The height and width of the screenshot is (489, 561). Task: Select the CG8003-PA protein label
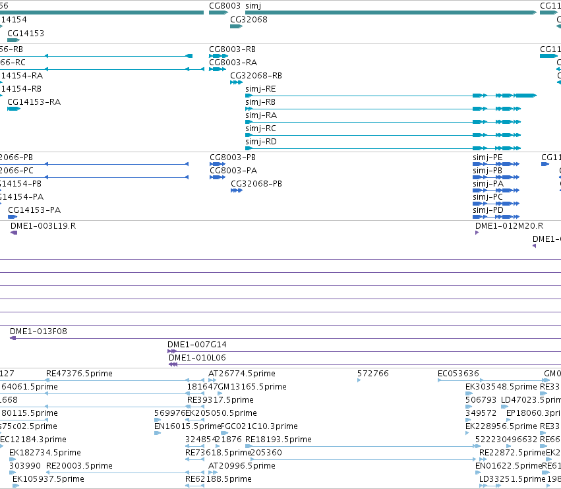[x=233, y=171]
